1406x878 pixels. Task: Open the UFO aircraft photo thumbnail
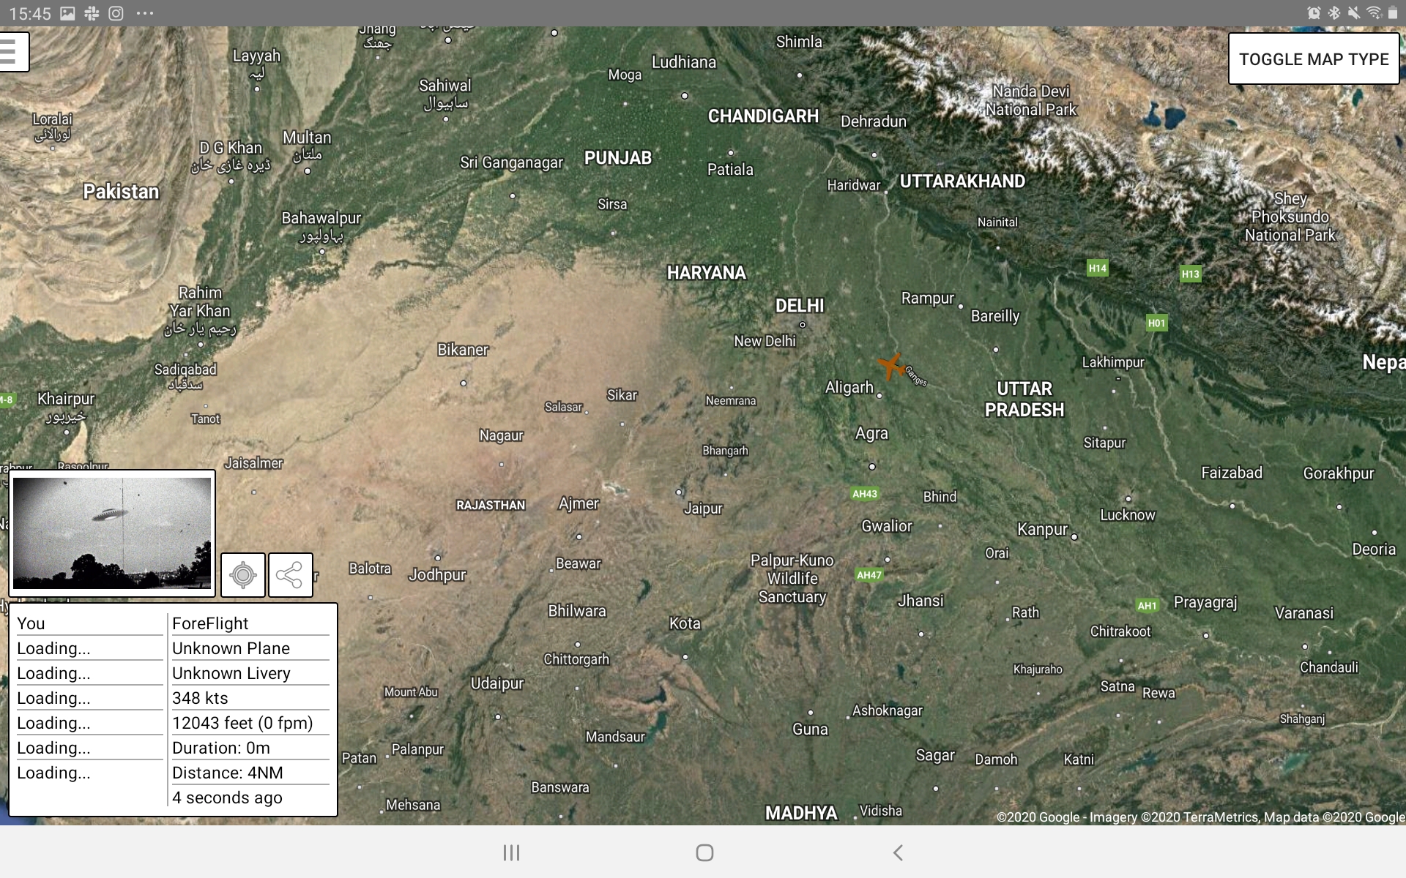(x=112, y=533)
